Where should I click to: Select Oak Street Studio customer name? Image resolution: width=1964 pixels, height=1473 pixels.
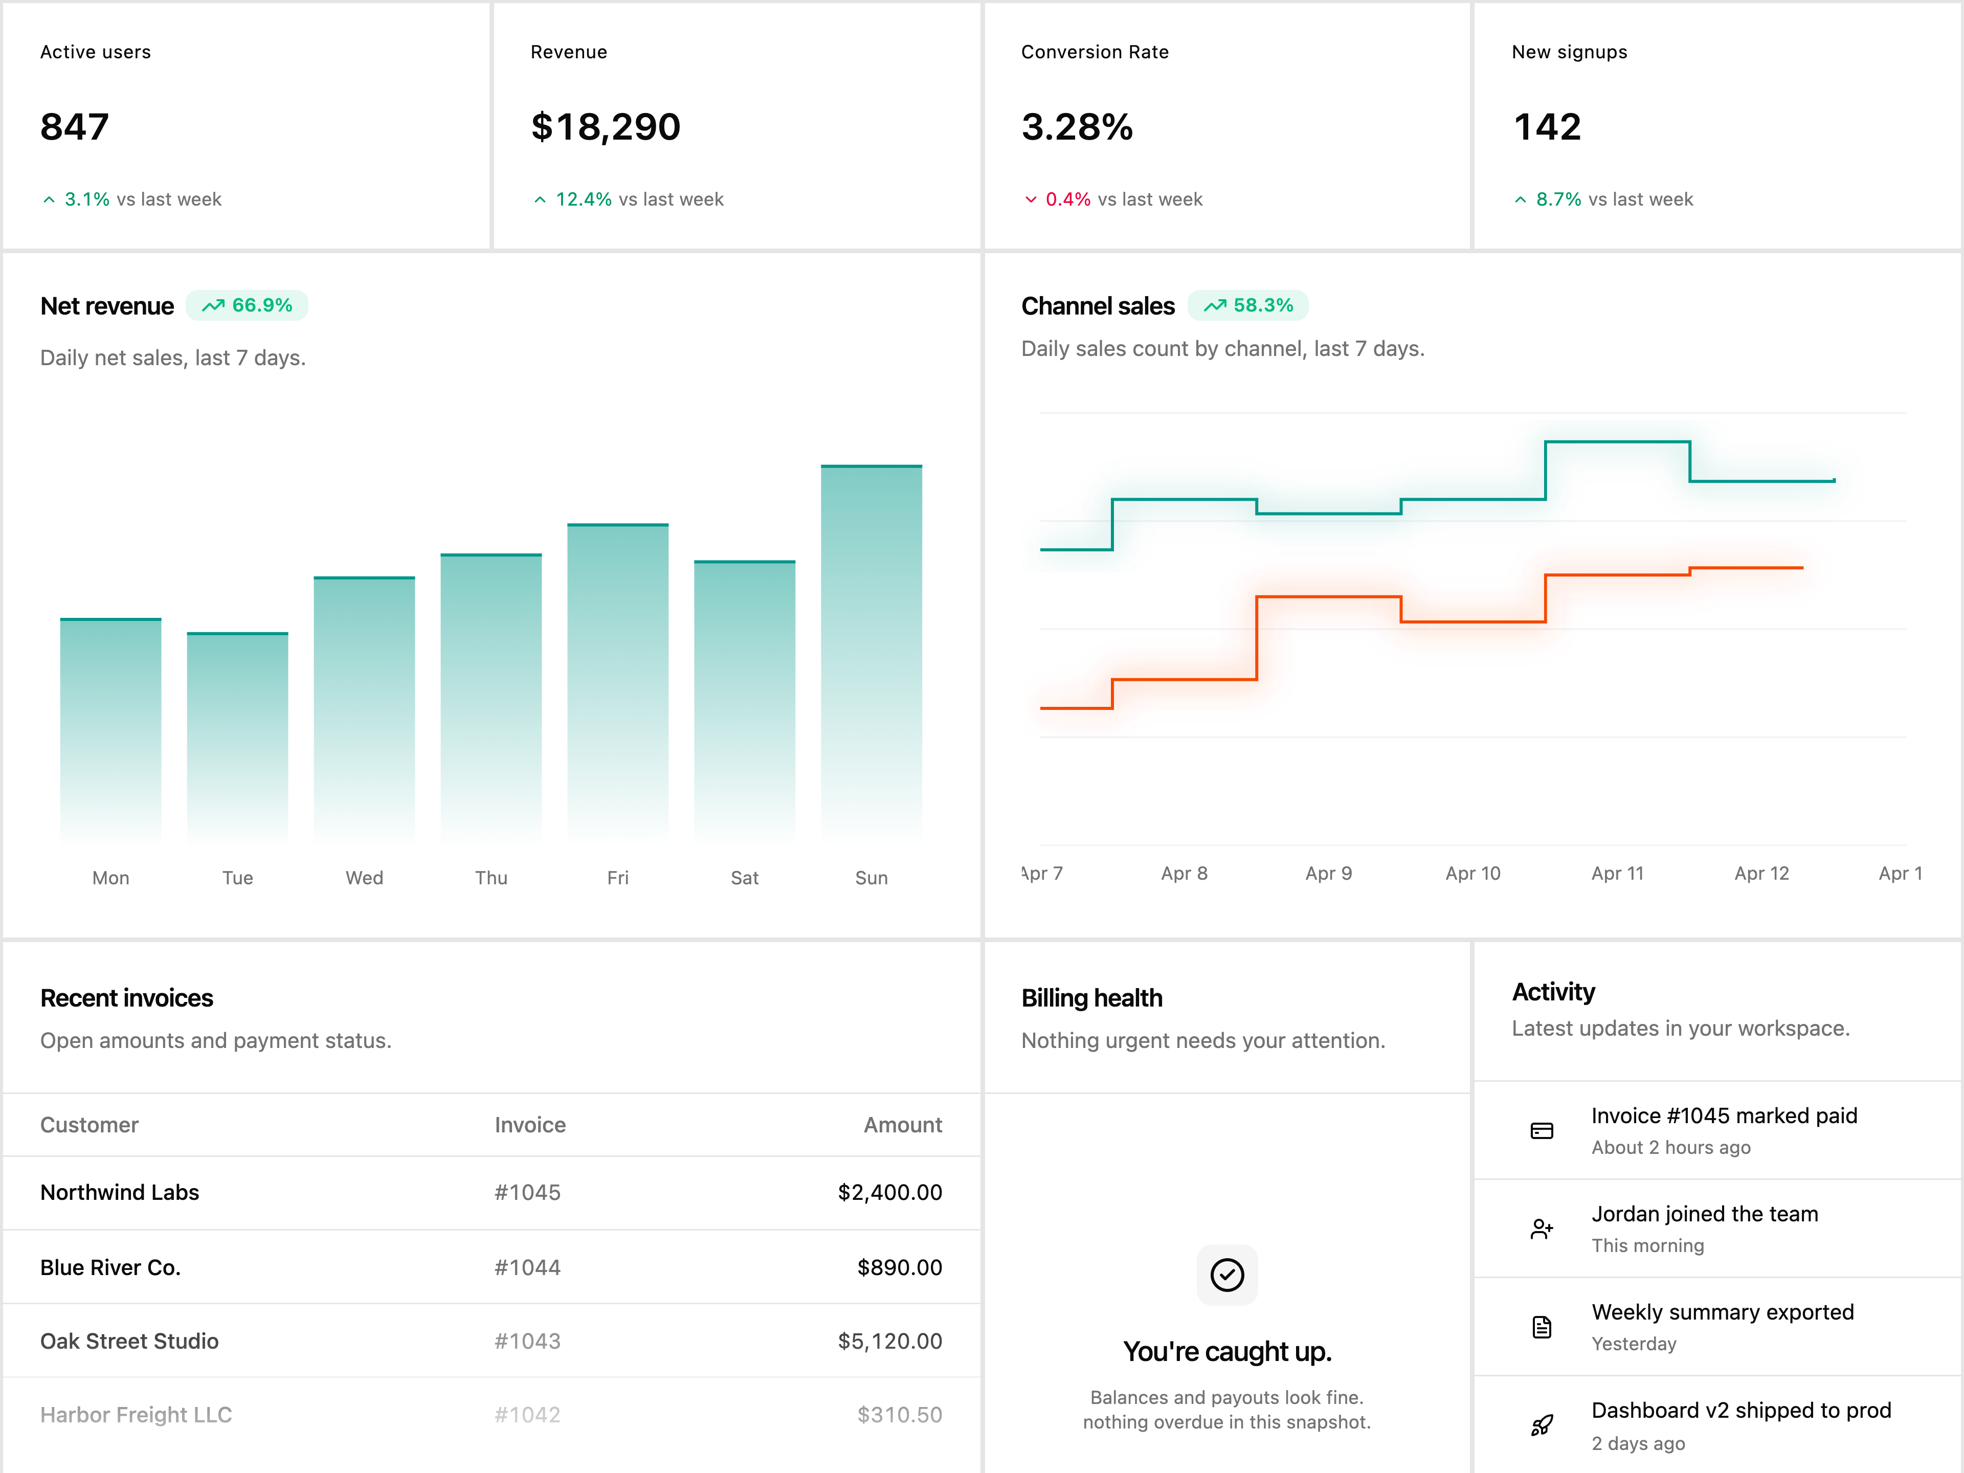[129, 1341]
